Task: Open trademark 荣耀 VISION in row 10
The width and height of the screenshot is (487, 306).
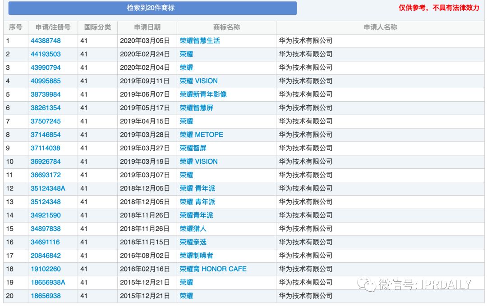Action: click(x=199, y=162)
